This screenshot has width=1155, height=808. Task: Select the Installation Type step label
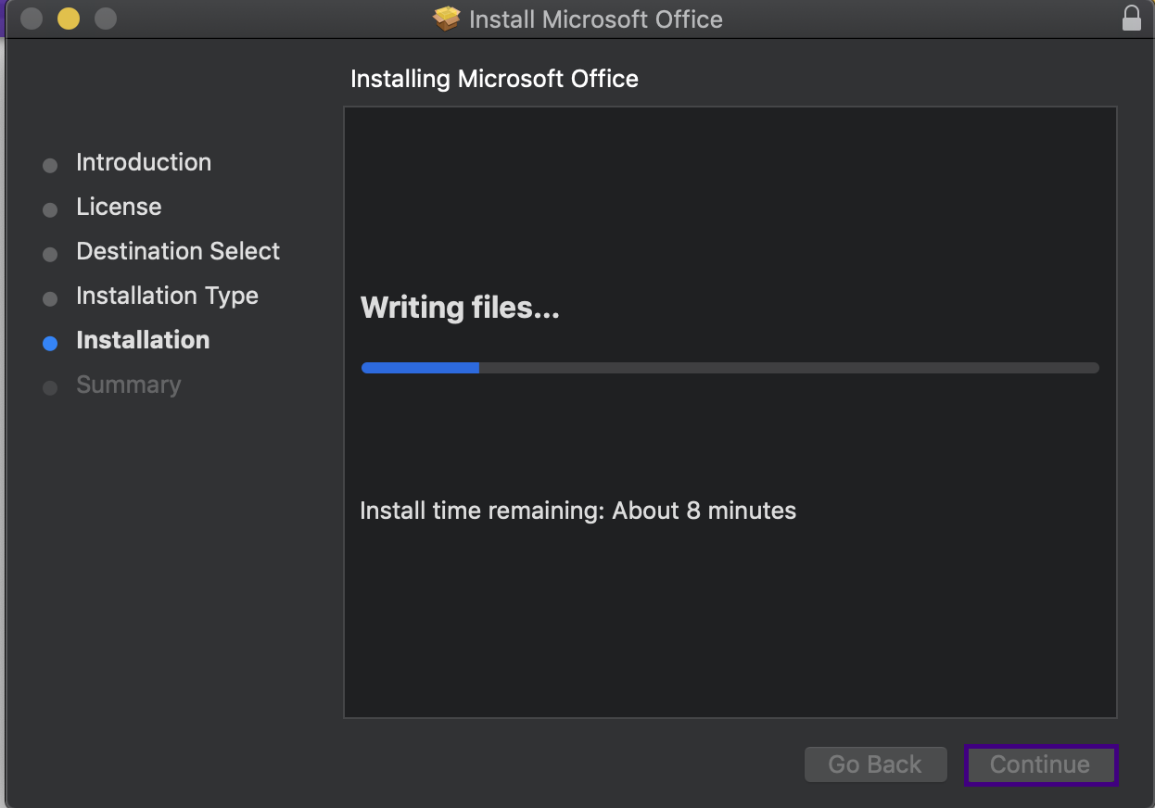tap(167, 296)
